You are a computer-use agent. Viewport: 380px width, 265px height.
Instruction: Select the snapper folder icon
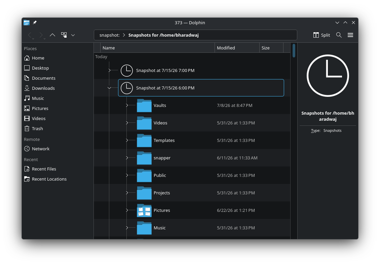click(x=144, y=158)
